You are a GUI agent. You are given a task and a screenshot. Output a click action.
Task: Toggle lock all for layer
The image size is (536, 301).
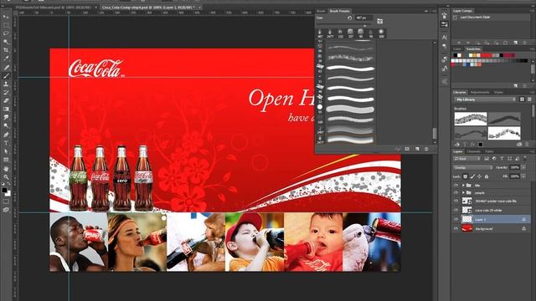(487, 176)
